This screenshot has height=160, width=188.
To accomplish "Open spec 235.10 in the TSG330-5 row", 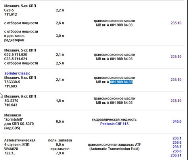I will (x=176, y=80).
